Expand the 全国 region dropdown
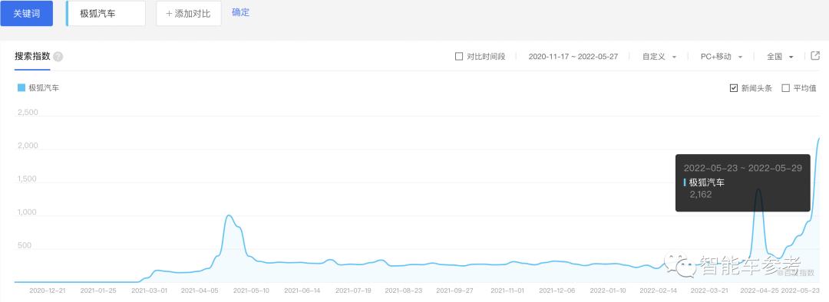Image resolution: width=829 pixels, height=302 pixels. click(780, 57)
